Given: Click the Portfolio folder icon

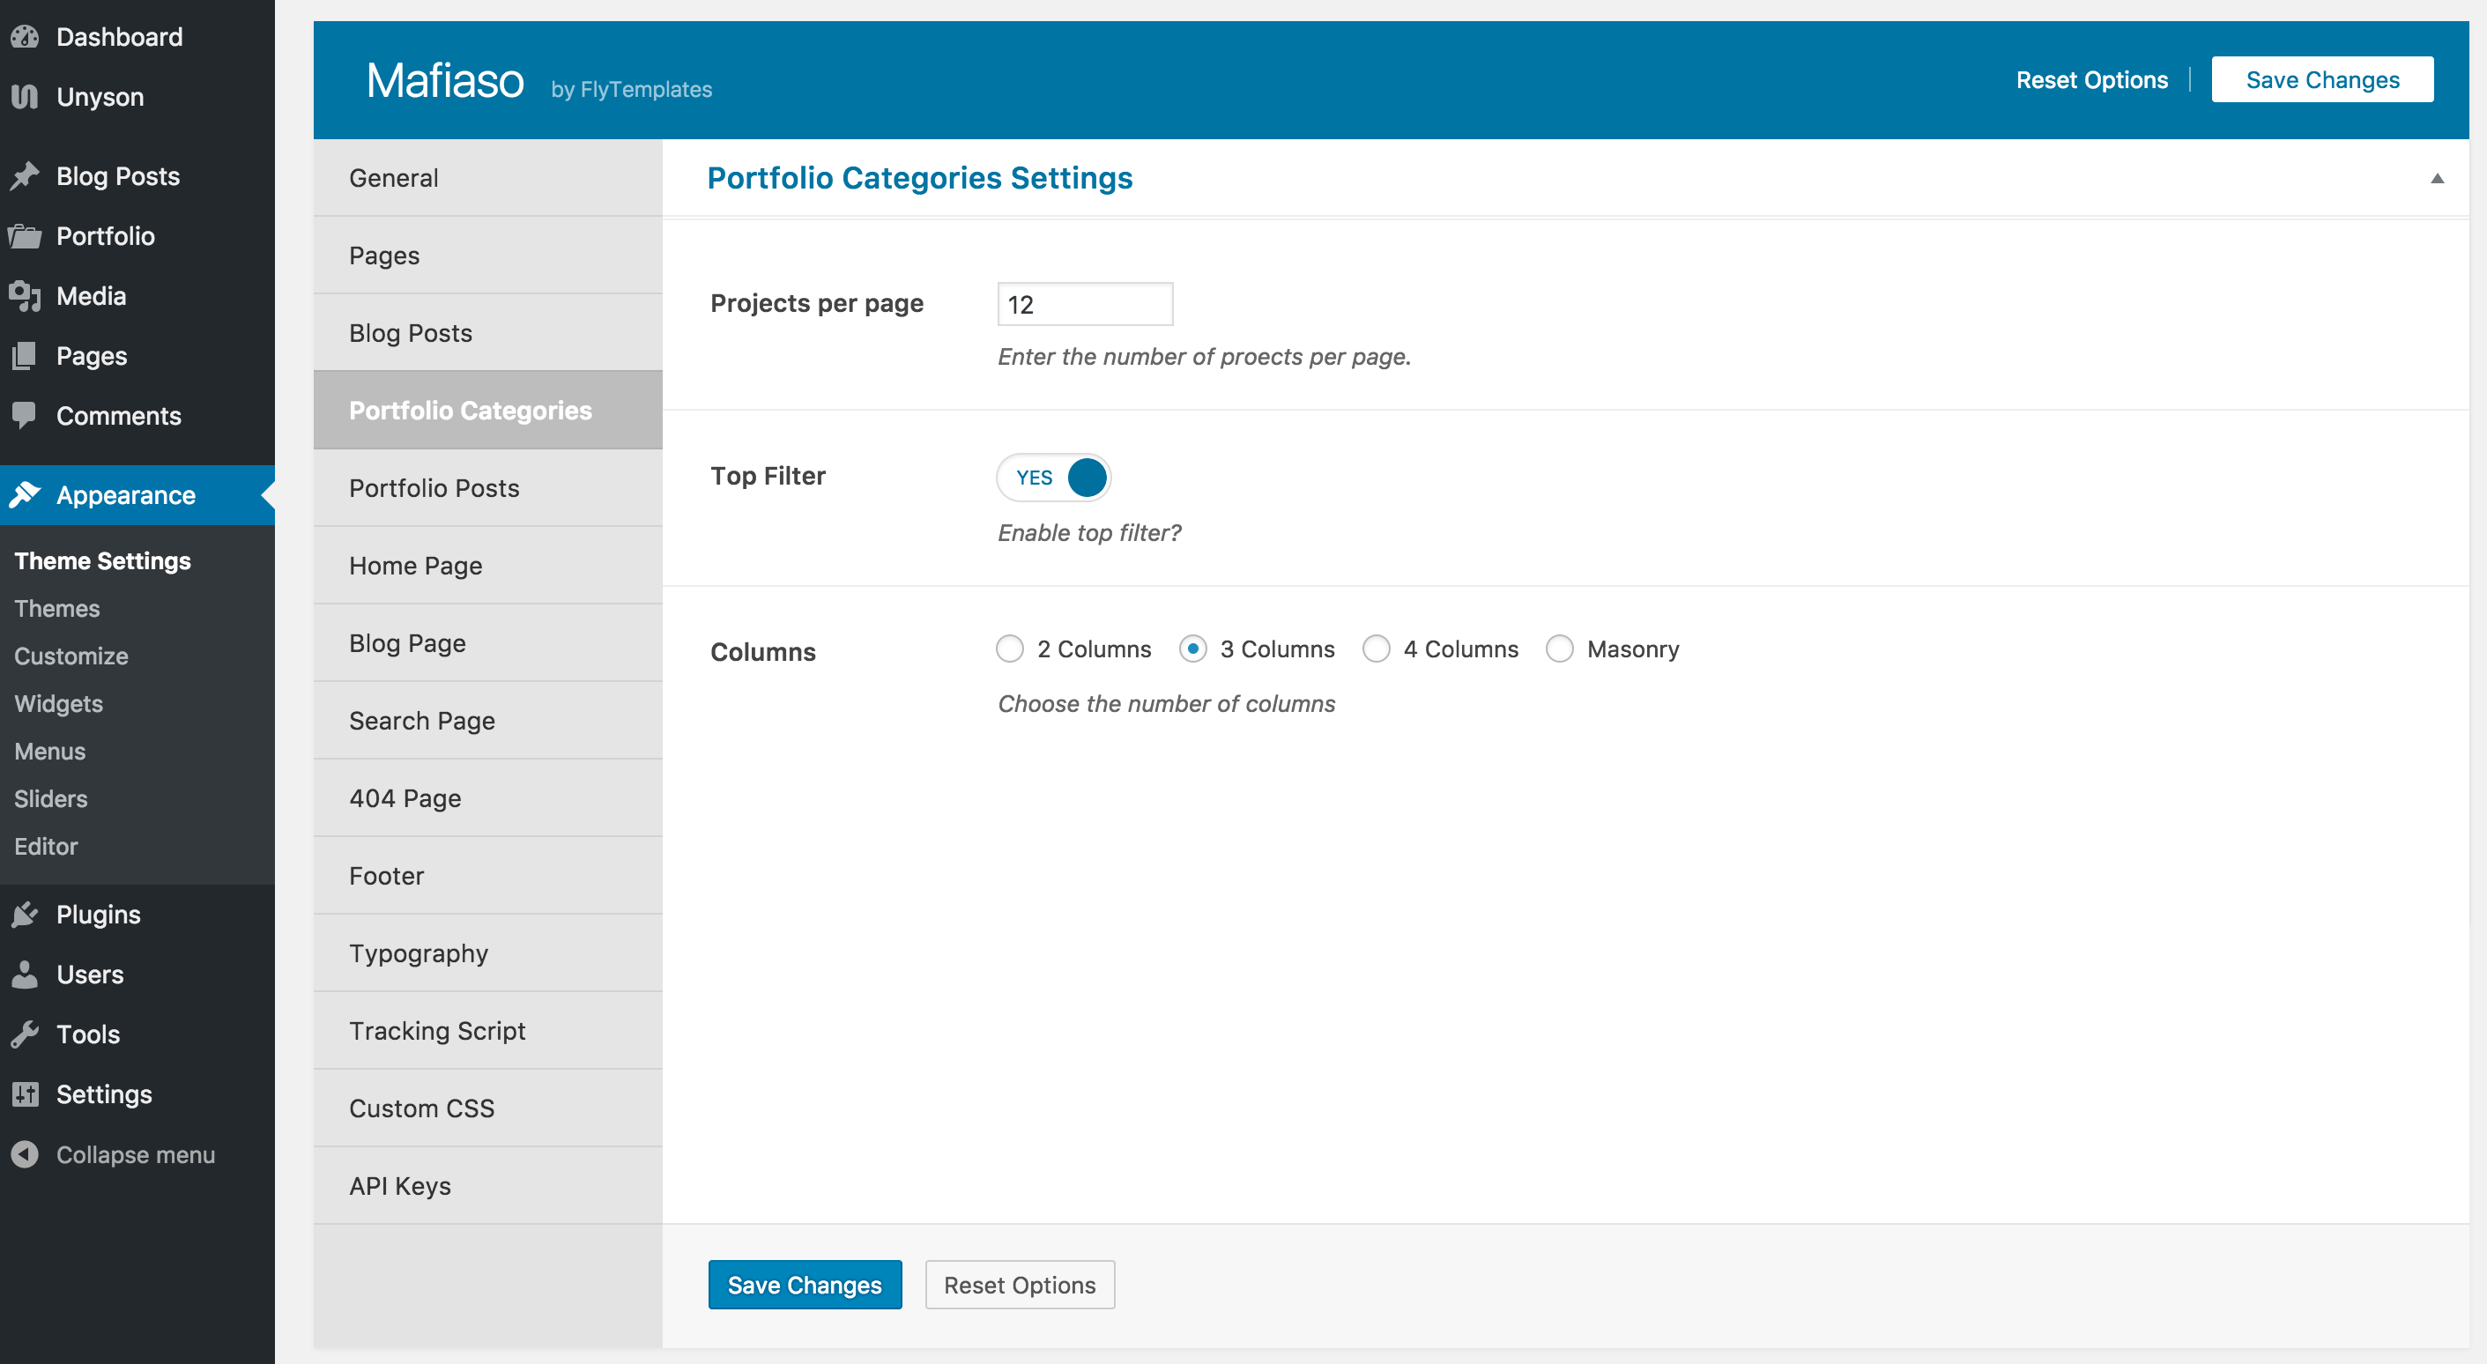Looking at the screenshot, I should (x=25, y=235).
